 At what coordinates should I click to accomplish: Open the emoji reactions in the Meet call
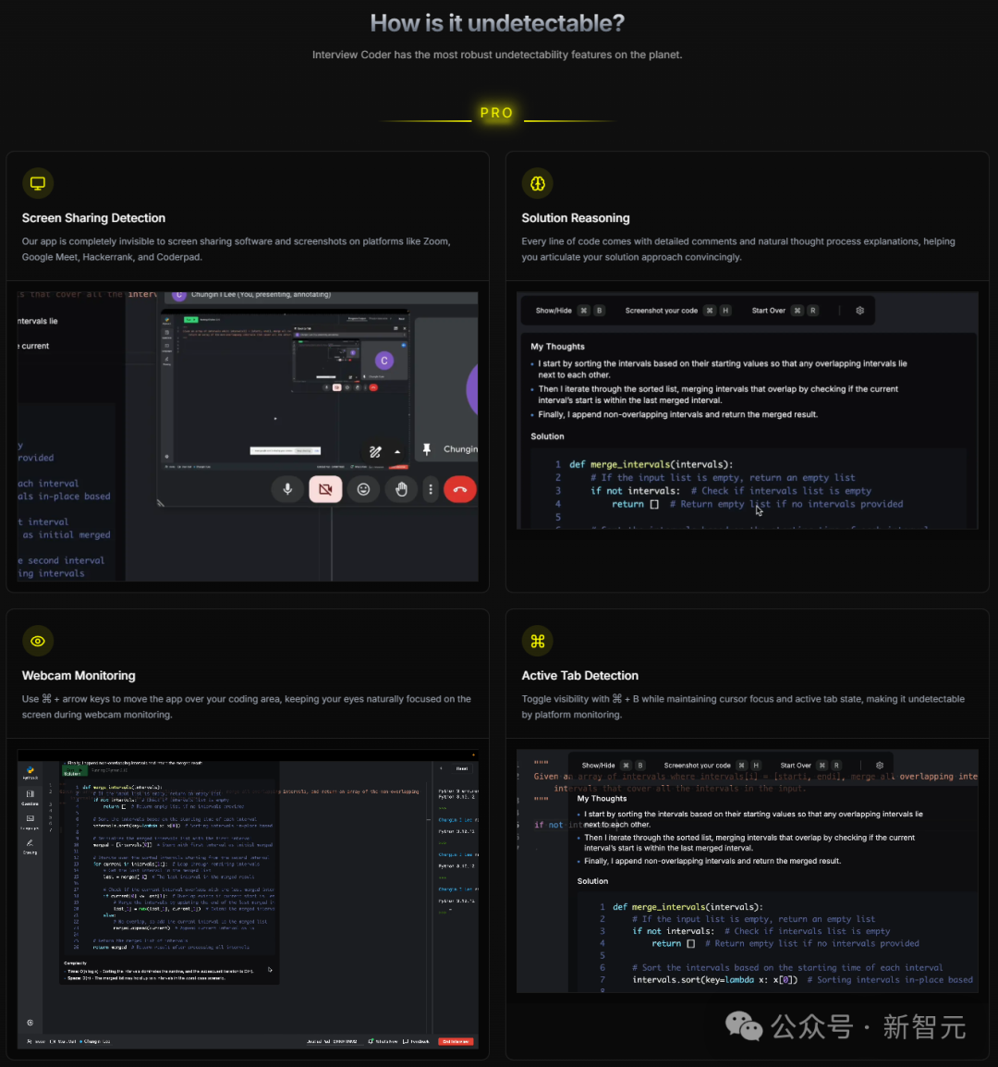pos(363,489)
